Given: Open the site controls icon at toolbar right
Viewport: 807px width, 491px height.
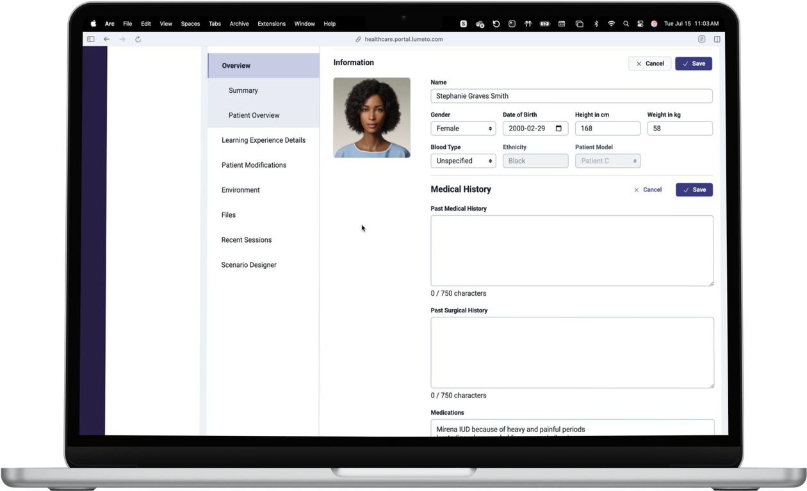Looking at the screenshot, I should tap(702, 39).
